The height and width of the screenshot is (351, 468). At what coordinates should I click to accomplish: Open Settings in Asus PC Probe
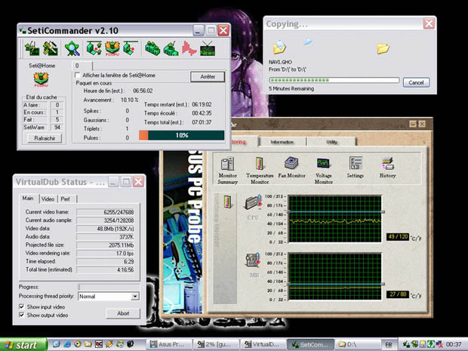(356, 168)
